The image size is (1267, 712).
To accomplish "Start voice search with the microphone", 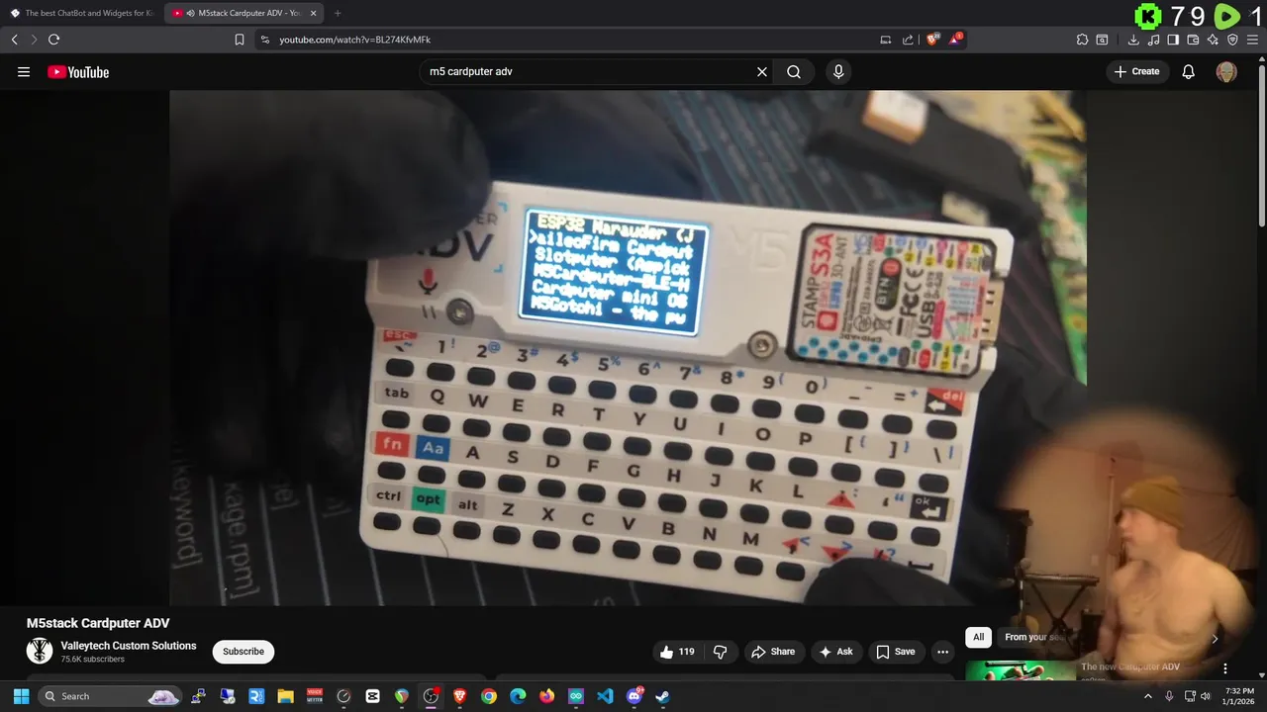I will [838, 72].
